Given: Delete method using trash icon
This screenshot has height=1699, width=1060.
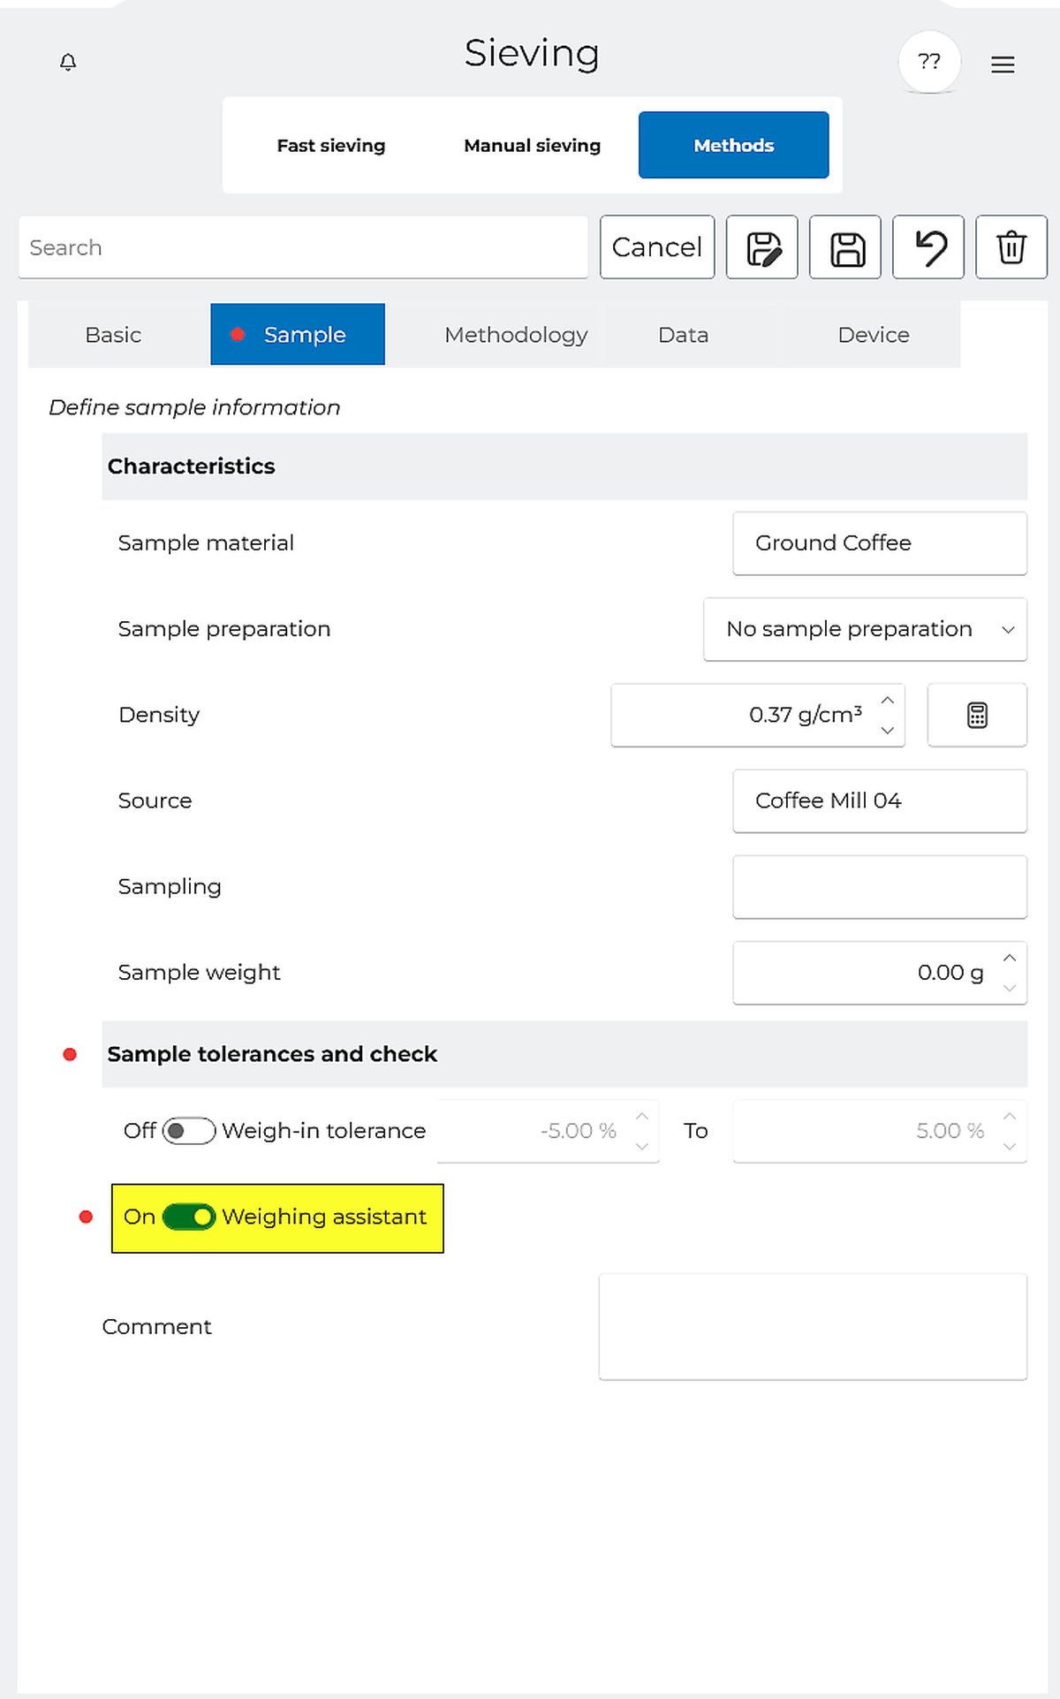Looking at the screenshot, I should 1011,247.
